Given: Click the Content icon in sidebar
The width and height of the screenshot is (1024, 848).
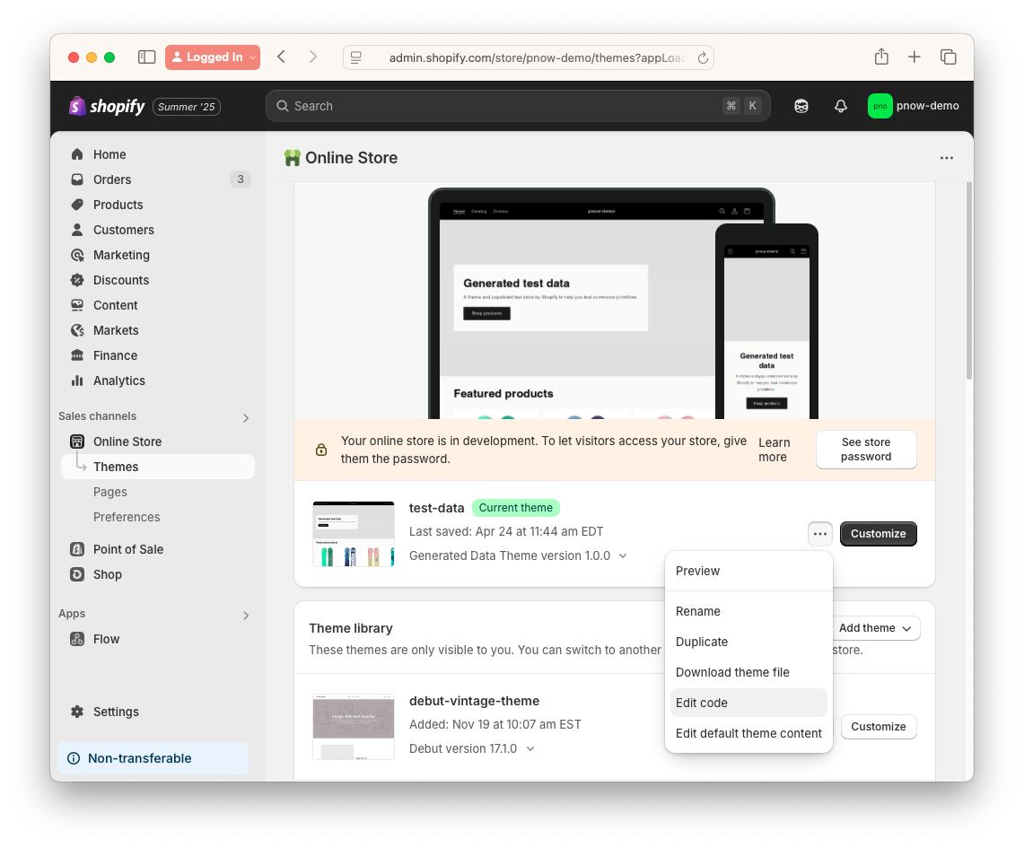Looking at the screenshot, I should click(77, 305).
